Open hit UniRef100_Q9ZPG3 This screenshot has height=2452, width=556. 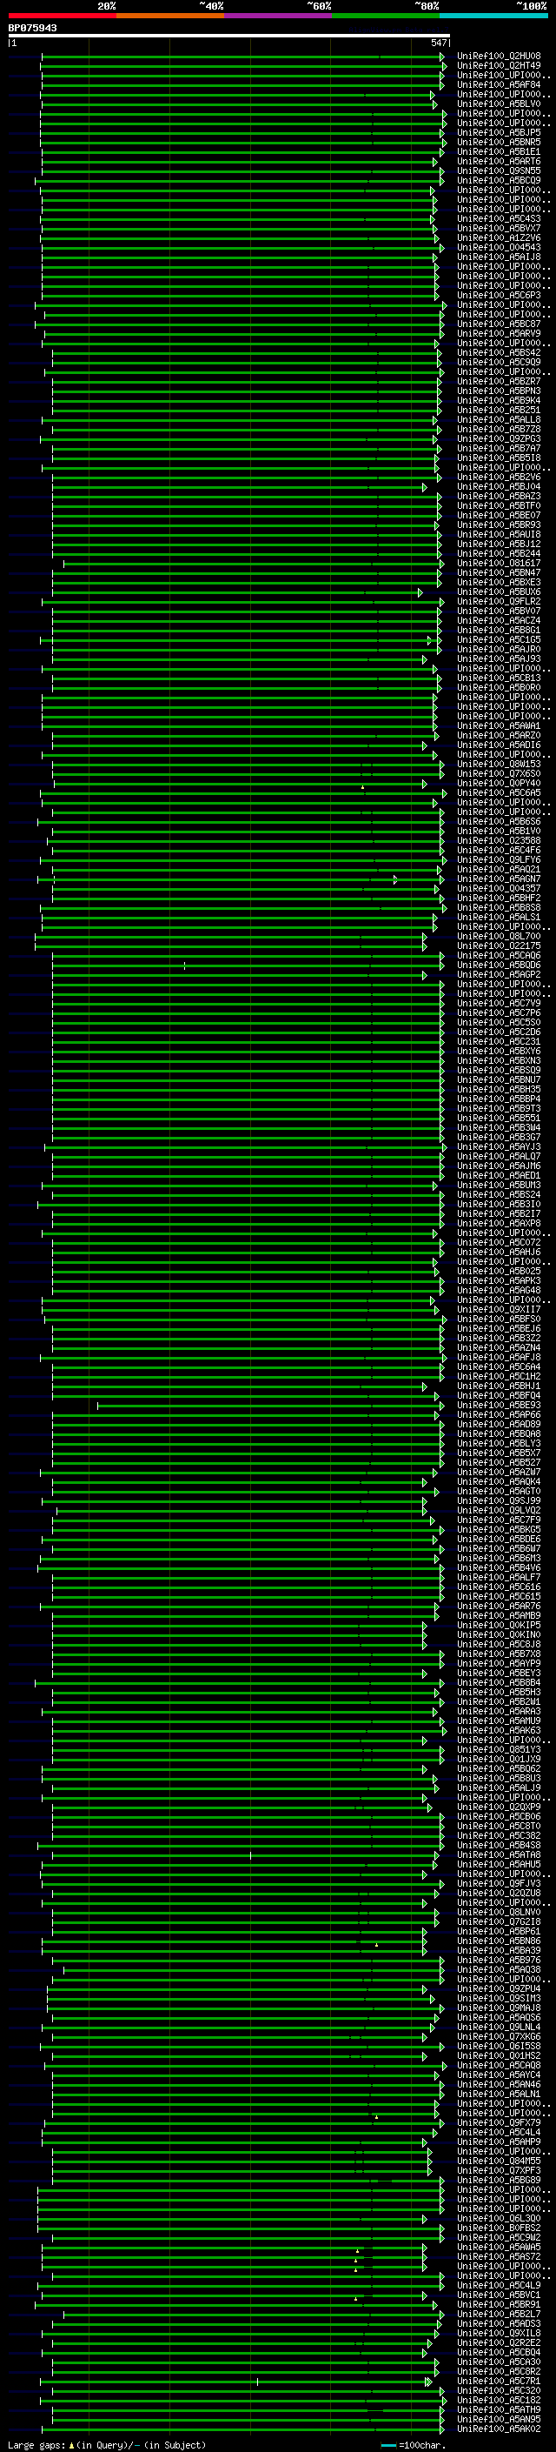tap(499, 438)
